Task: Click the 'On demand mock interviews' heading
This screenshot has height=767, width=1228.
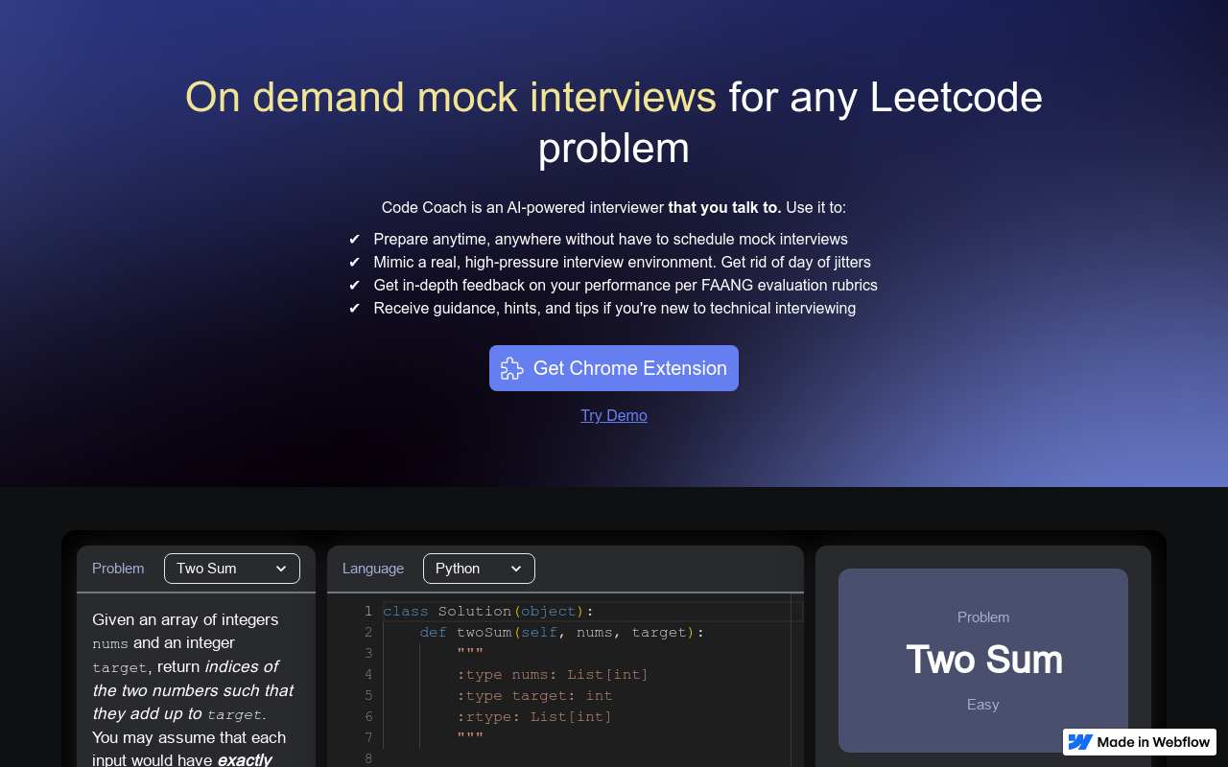Action: point(451,97)
